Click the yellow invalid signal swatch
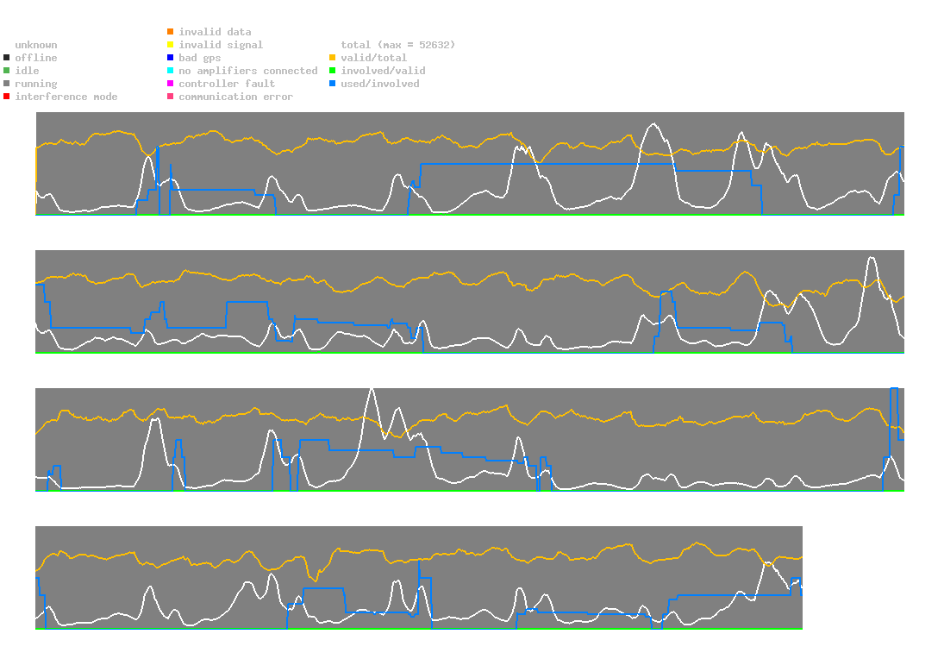 (x=171, y=45)
